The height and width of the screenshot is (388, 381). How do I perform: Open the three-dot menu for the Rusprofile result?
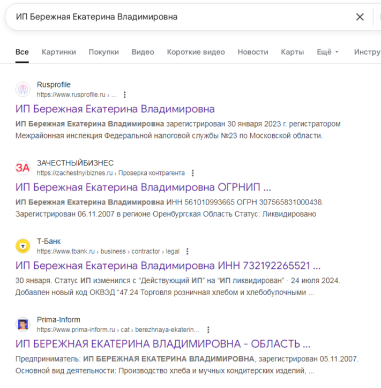pyautogui.click(x=125, y=95)
